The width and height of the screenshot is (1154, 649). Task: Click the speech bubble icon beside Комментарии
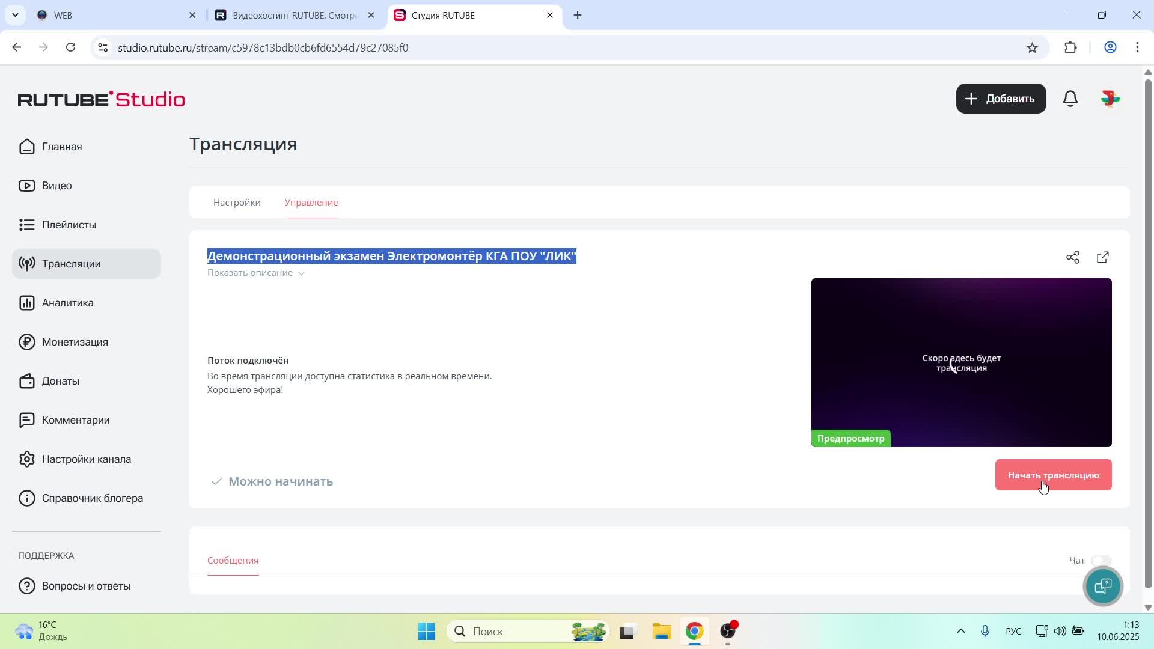(x=27, y=420)
